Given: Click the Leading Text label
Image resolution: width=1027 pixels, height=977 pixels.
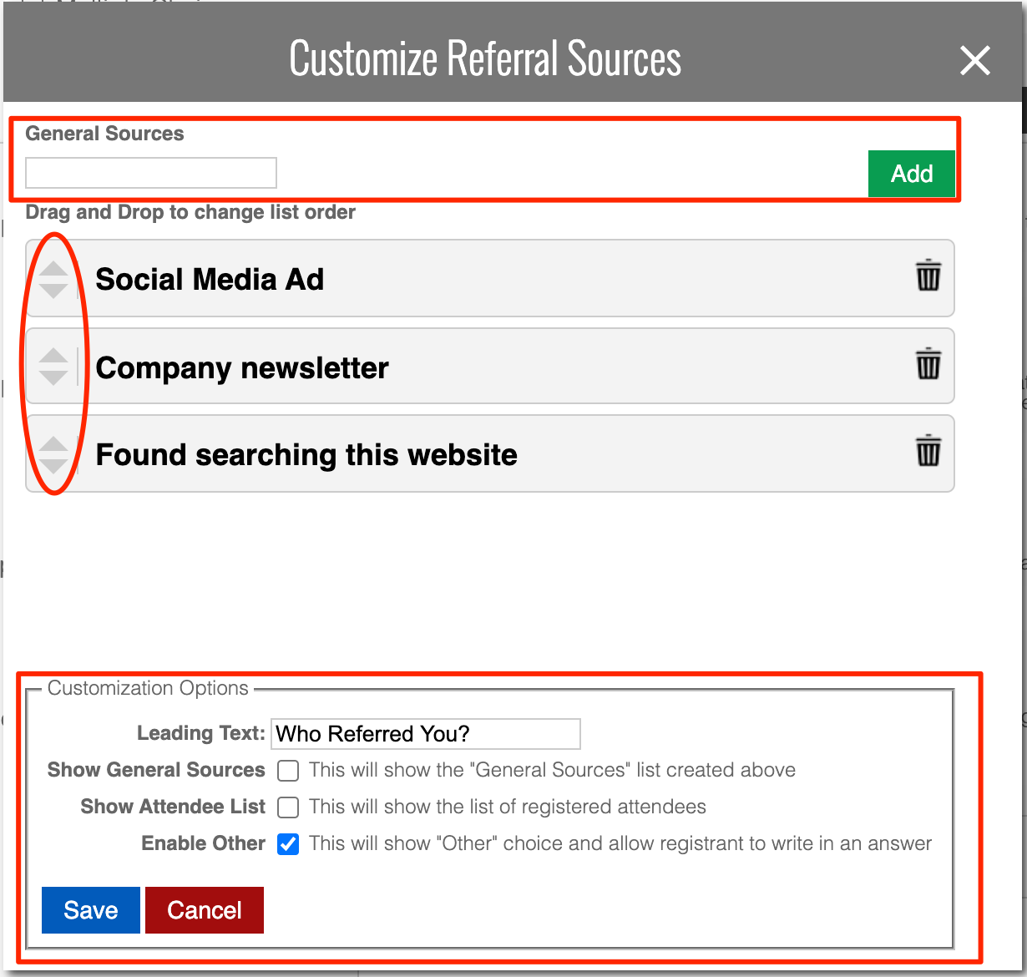Looking at the screenshot, I should (x=201, y=733).
